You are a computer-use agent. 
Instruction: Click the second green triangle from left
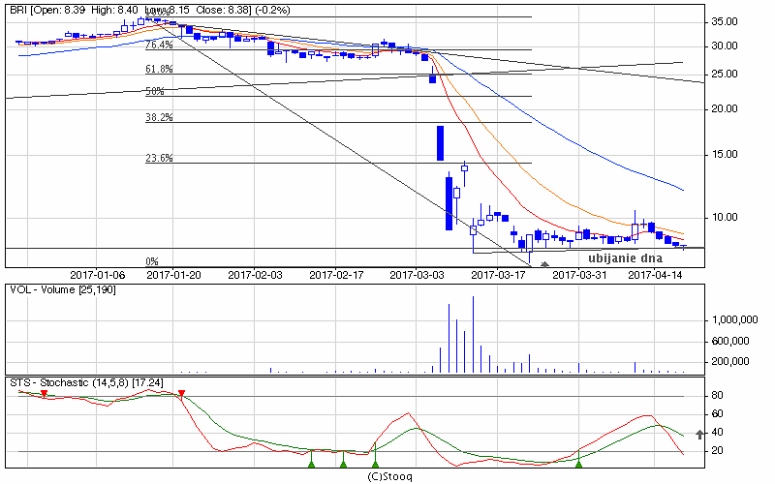pyautogui.click(x=343, y=465)
